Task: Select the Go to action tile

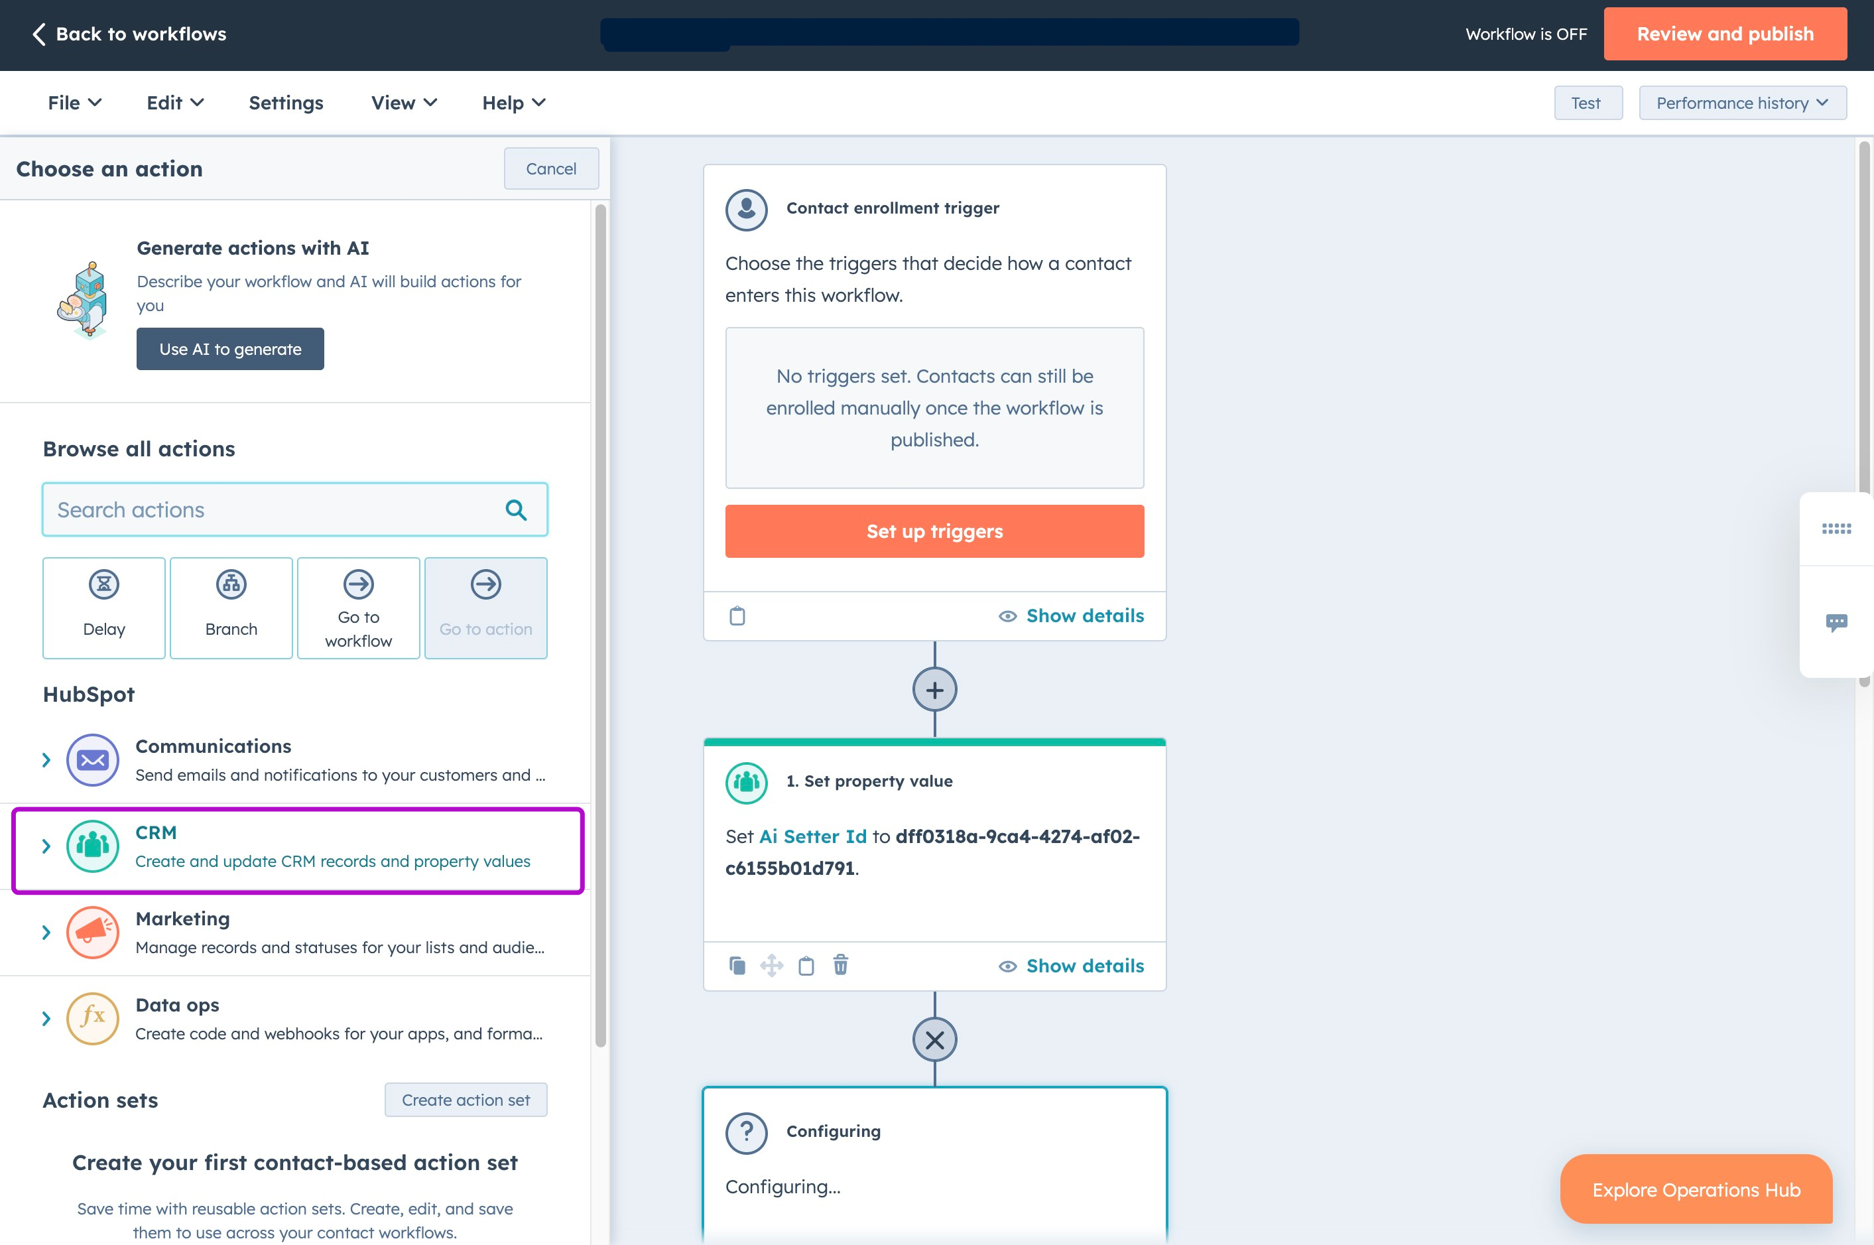Action: click(x=486, y=608)
